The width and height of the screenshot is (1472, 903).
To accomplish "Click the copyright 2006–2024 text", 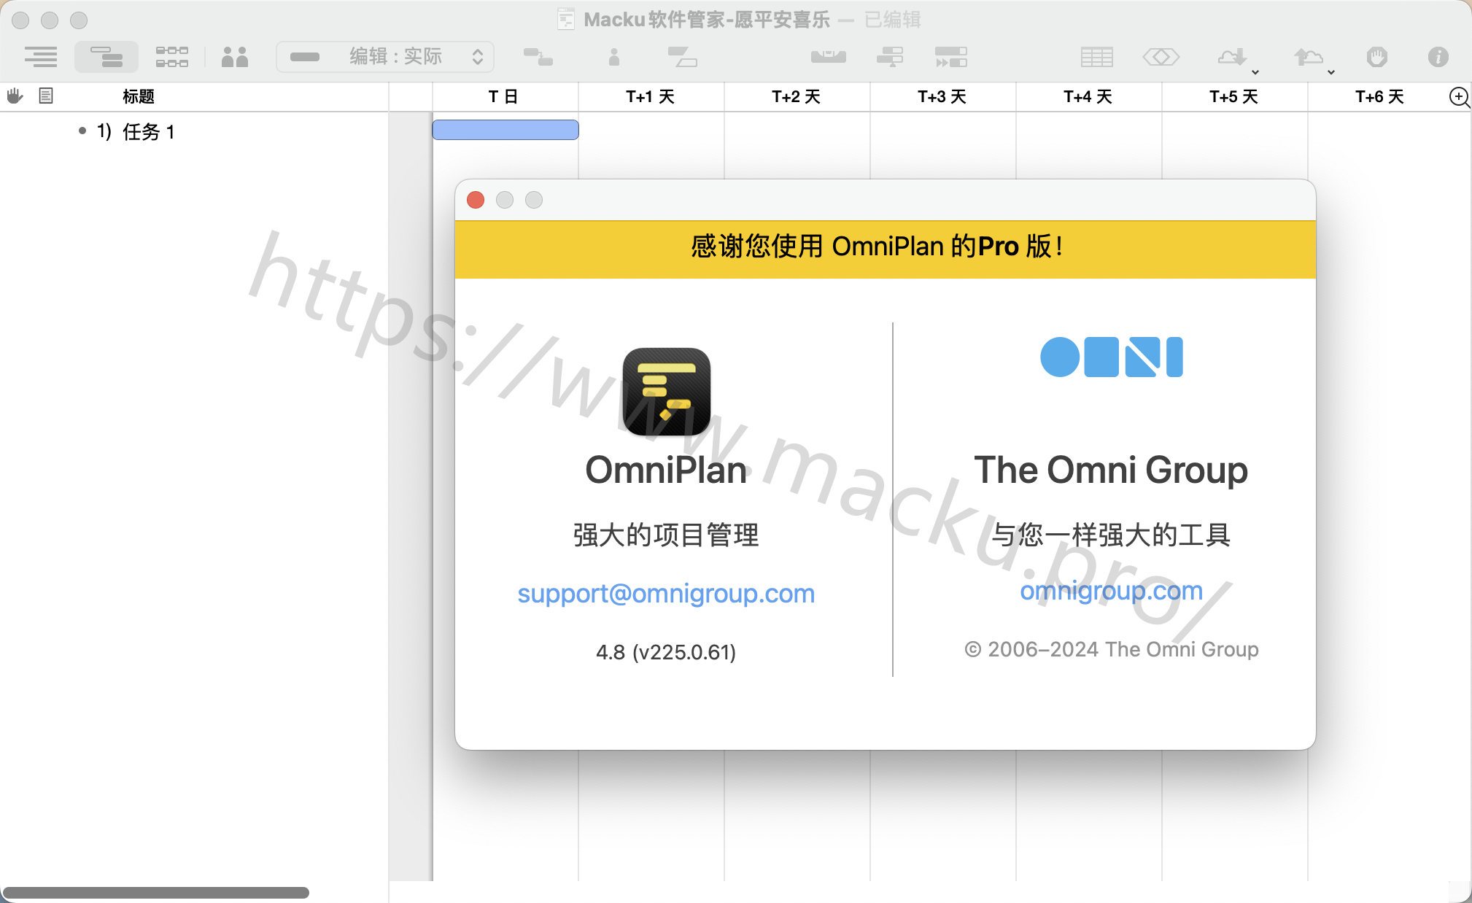I will pyautogui.click(x=1111, y=649).
